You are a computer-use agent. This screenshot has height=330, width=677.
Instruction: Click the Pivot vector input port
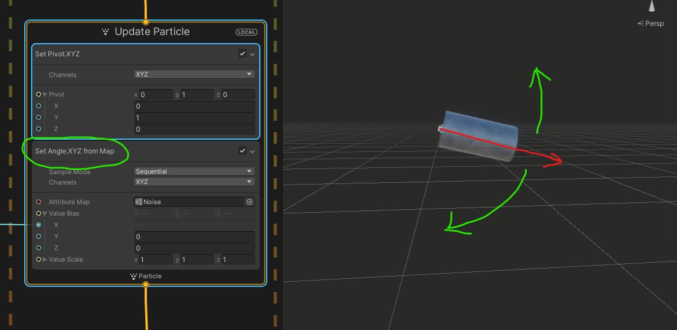39,94
